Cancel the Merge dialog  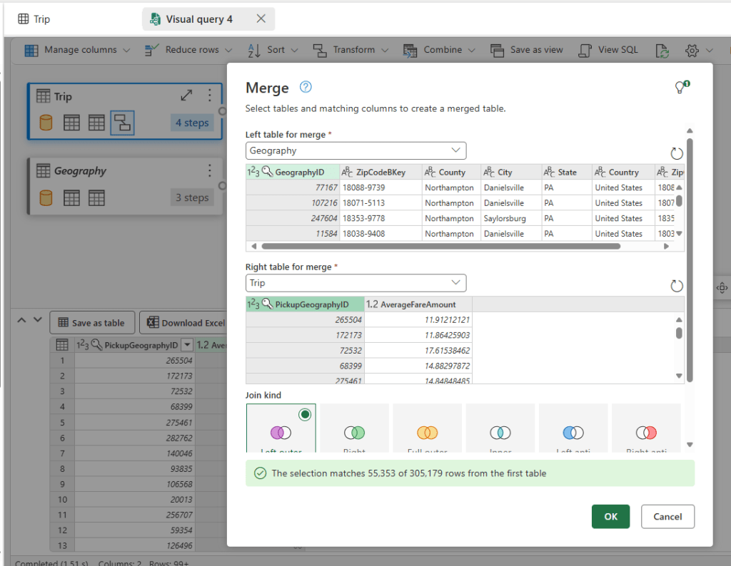coord(667,517)
